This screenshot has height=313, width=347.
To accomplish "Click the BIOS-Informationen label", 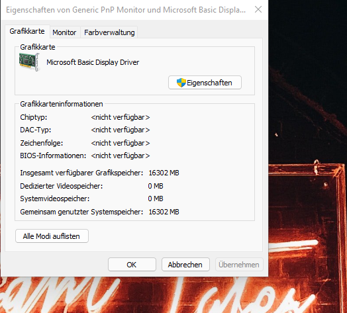I will point(53,156).
